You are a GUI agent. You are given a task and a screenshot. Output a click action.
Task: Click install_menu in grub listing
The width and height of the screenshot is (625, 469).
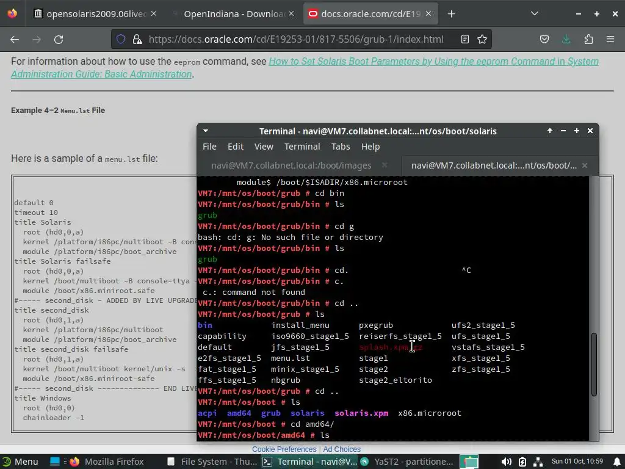pos(300,325)
